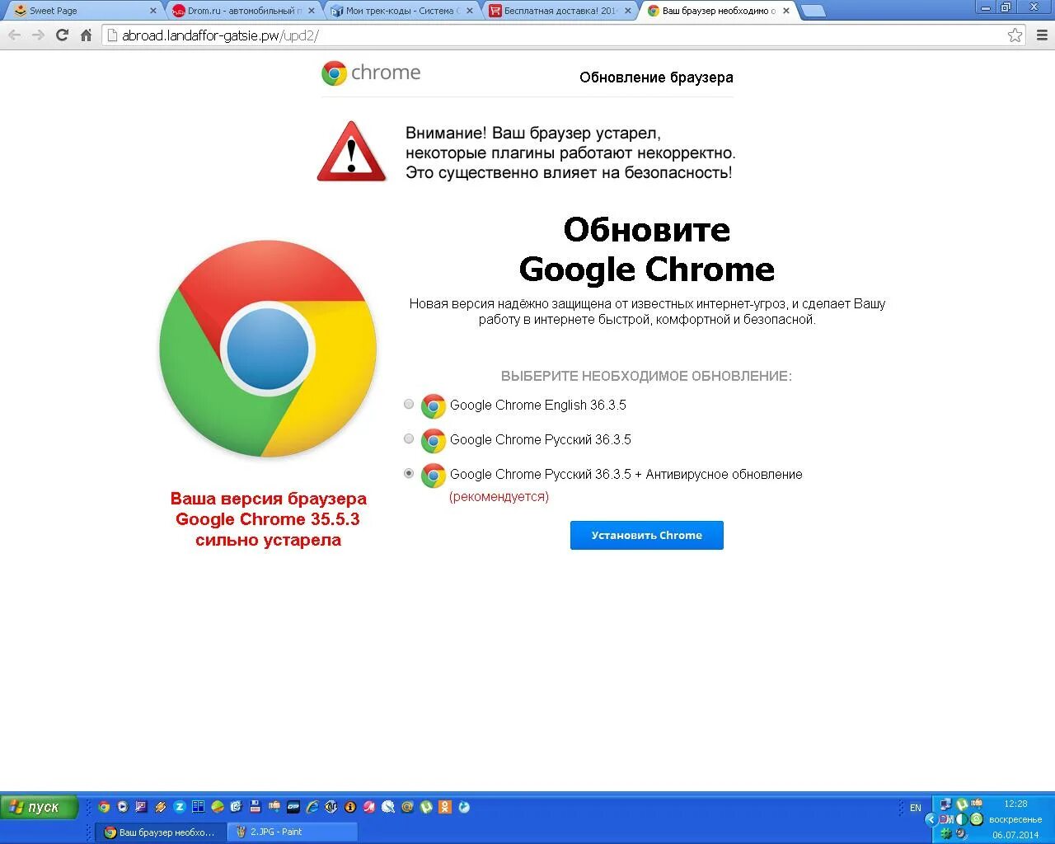Click the Установить Chrome button

(647, 535)
